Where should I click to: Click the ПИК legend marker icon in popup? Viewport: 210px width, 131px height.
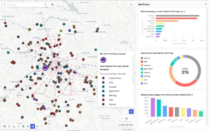click(x=103, y=100)
